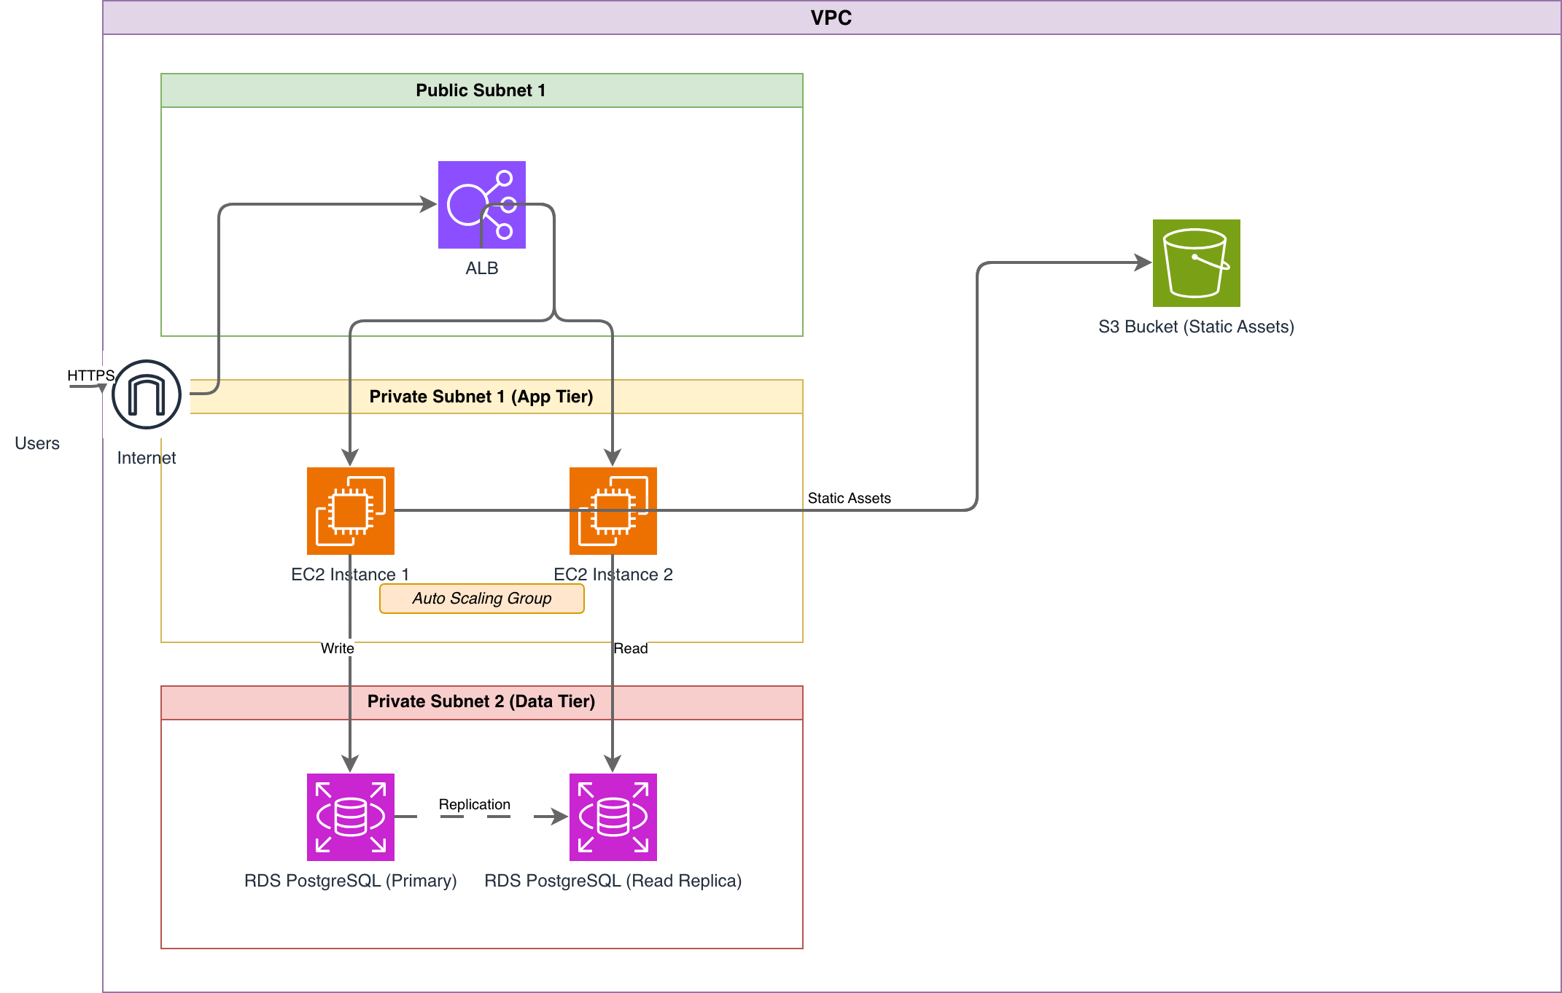Click the EC2 Instance 2 caption
This screenshot has width=1562, height=993.
(x=613, y=575)
